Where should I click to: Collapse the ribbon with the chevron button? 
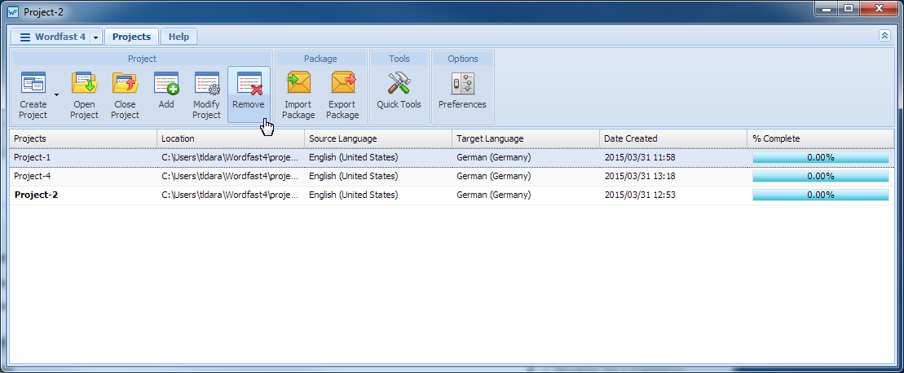point(885,36)
